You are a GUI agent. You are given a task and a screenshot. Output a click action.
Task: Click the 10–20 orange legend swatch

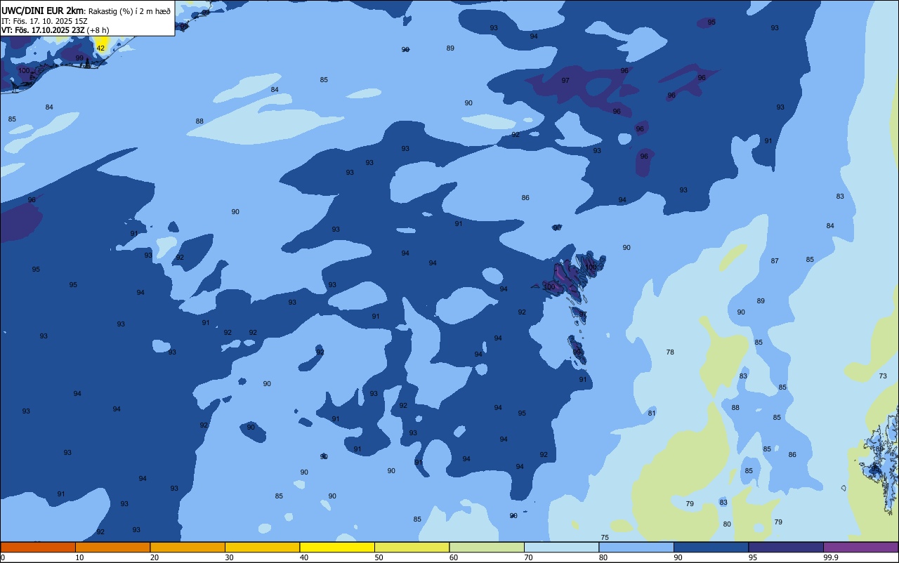pyautogui.click(x=112, y=547)
